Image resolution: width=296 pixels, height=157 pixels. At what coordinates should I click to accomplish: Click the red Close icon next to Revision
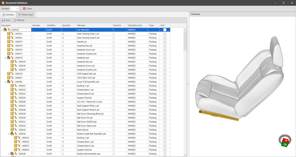coord(24,8)
